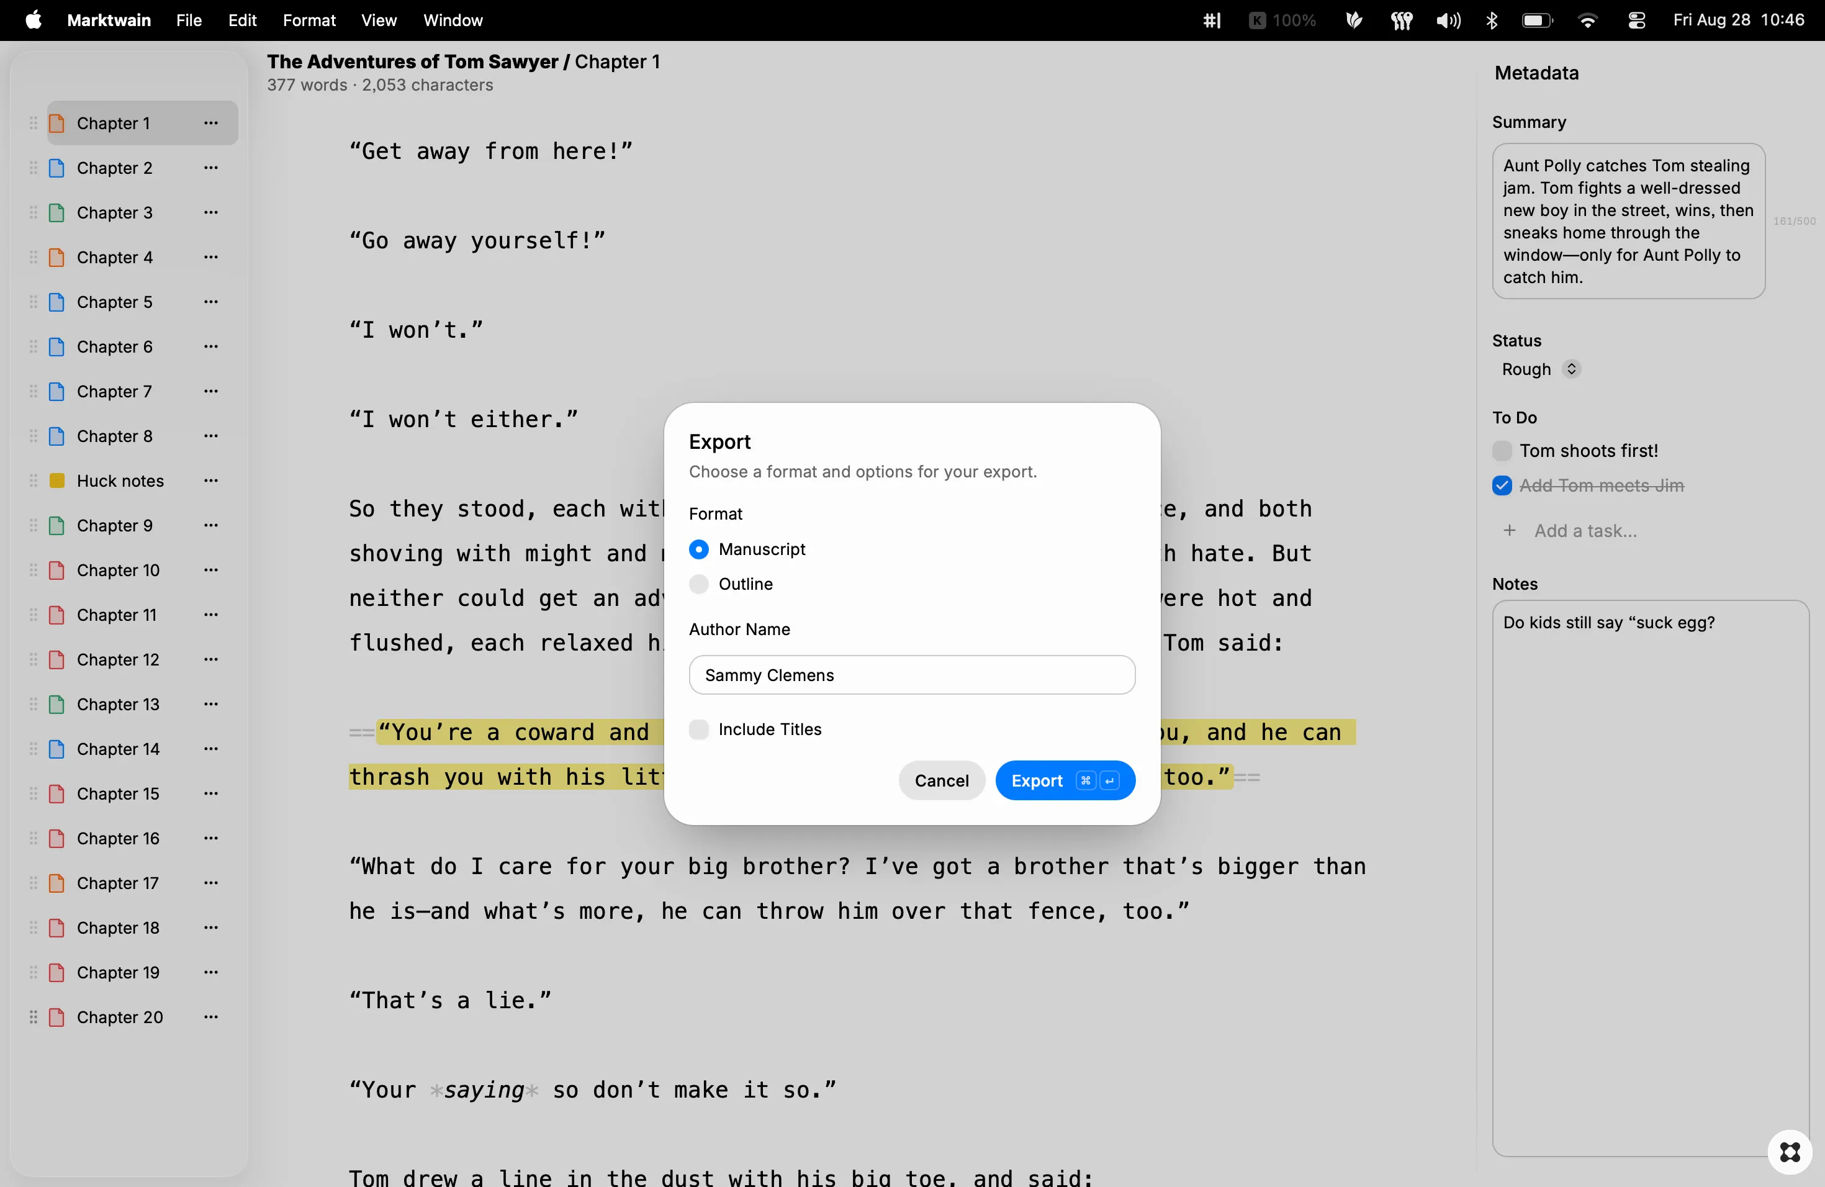Click the Chapter 9 green document icon
This screenshot has height=1187, width=1825.
tap(56, 525)
